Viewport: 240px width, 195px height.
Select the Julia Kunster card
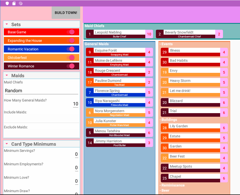tap(119, 123)
